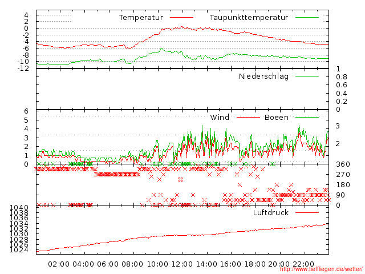Open the tiefliegen.de/wetter link
The image size is (365, 274).
(321, 269)
